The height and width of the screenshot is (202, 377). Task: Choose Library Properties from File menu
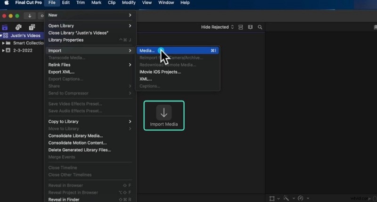pyautogui.click(x=66, y=40)
